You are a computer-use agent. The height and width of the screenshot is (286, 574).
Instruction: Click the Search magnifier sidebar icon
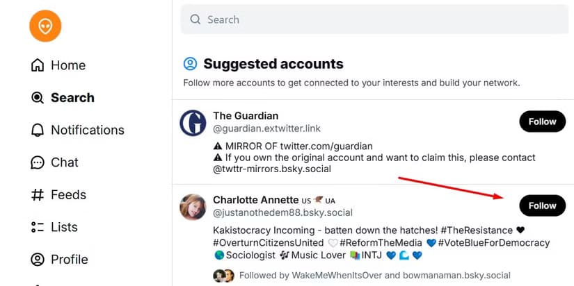pos(38,97)
